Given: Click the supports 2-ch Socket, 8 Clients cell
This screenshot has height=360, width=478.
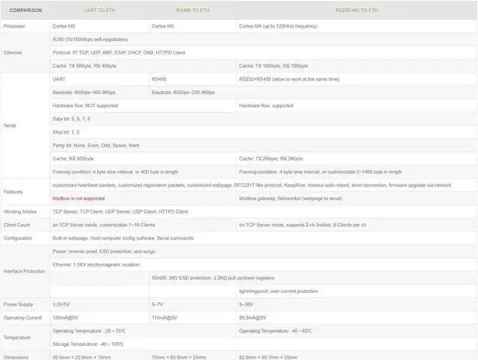Looking at the screenshot, I should pyautogui.click(x=356, y=225).
